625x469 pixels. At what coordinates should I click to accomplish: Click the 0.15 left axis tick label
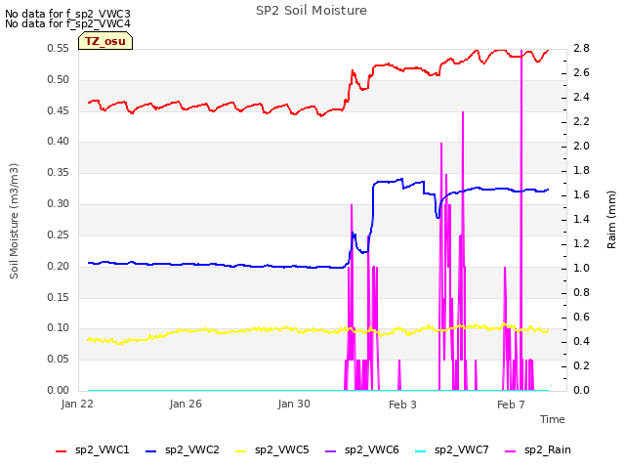point(59,297)
